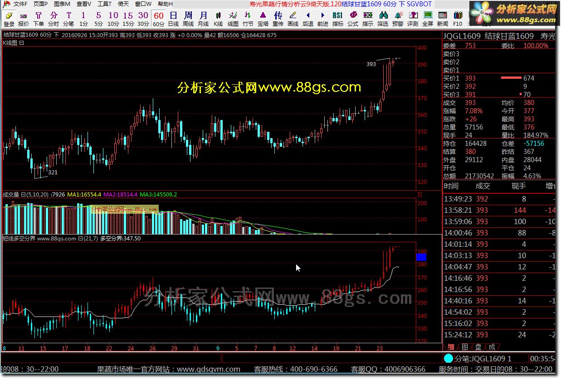
Task: Open the 窗口W menu
Action: coord(143,4)
